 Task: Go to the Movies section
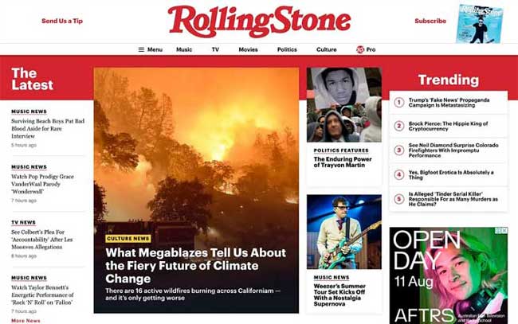pos(248,49)
